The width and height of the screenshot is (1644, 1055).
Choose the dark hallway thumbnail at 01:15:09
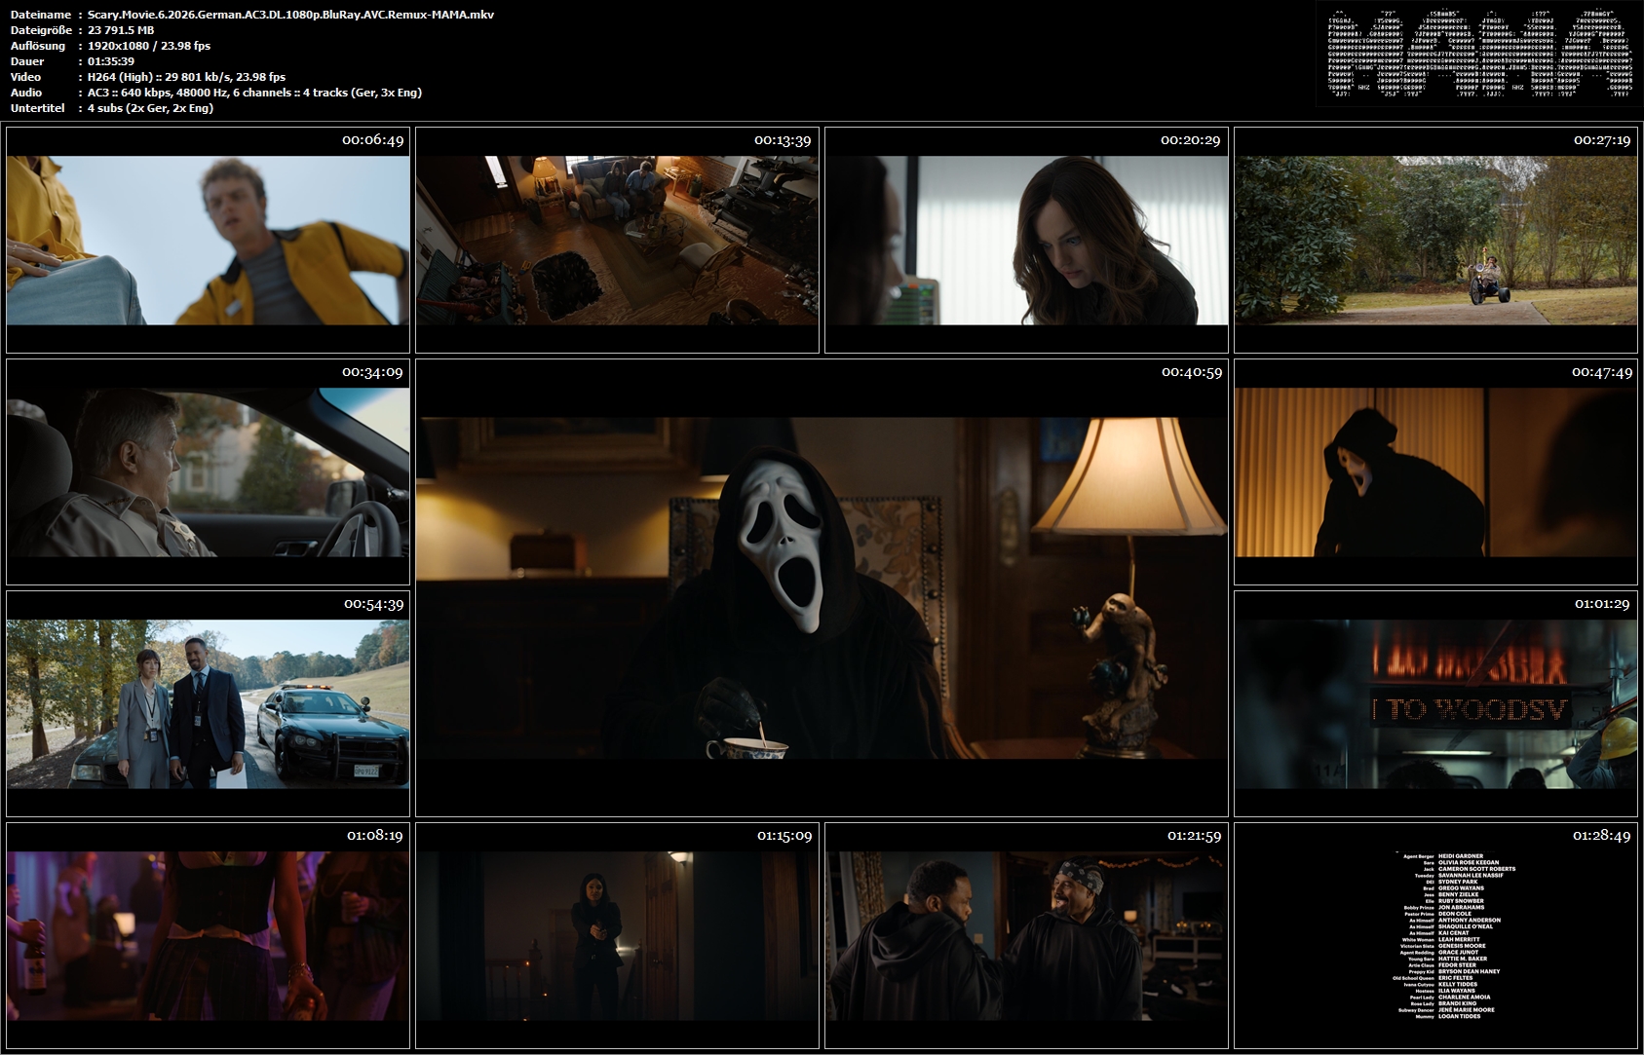[617, 935]
